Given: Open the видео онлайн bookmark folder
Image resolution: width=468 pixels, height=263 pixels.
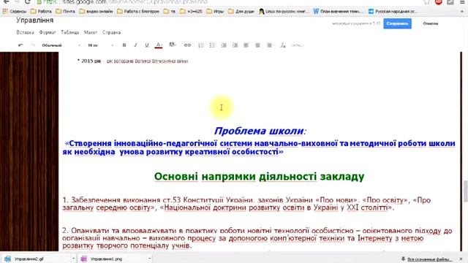Looking at the screenshot, I should (x=96, y=12).
